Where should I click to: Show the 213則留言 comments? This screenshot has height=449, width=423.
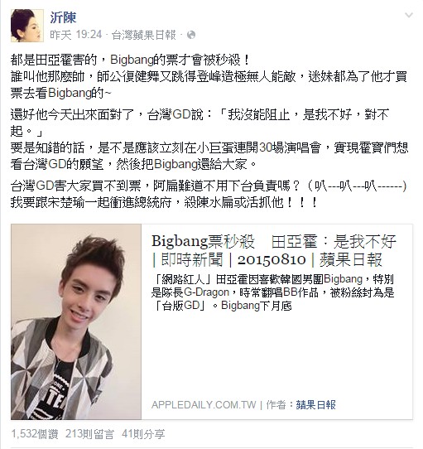89,434
